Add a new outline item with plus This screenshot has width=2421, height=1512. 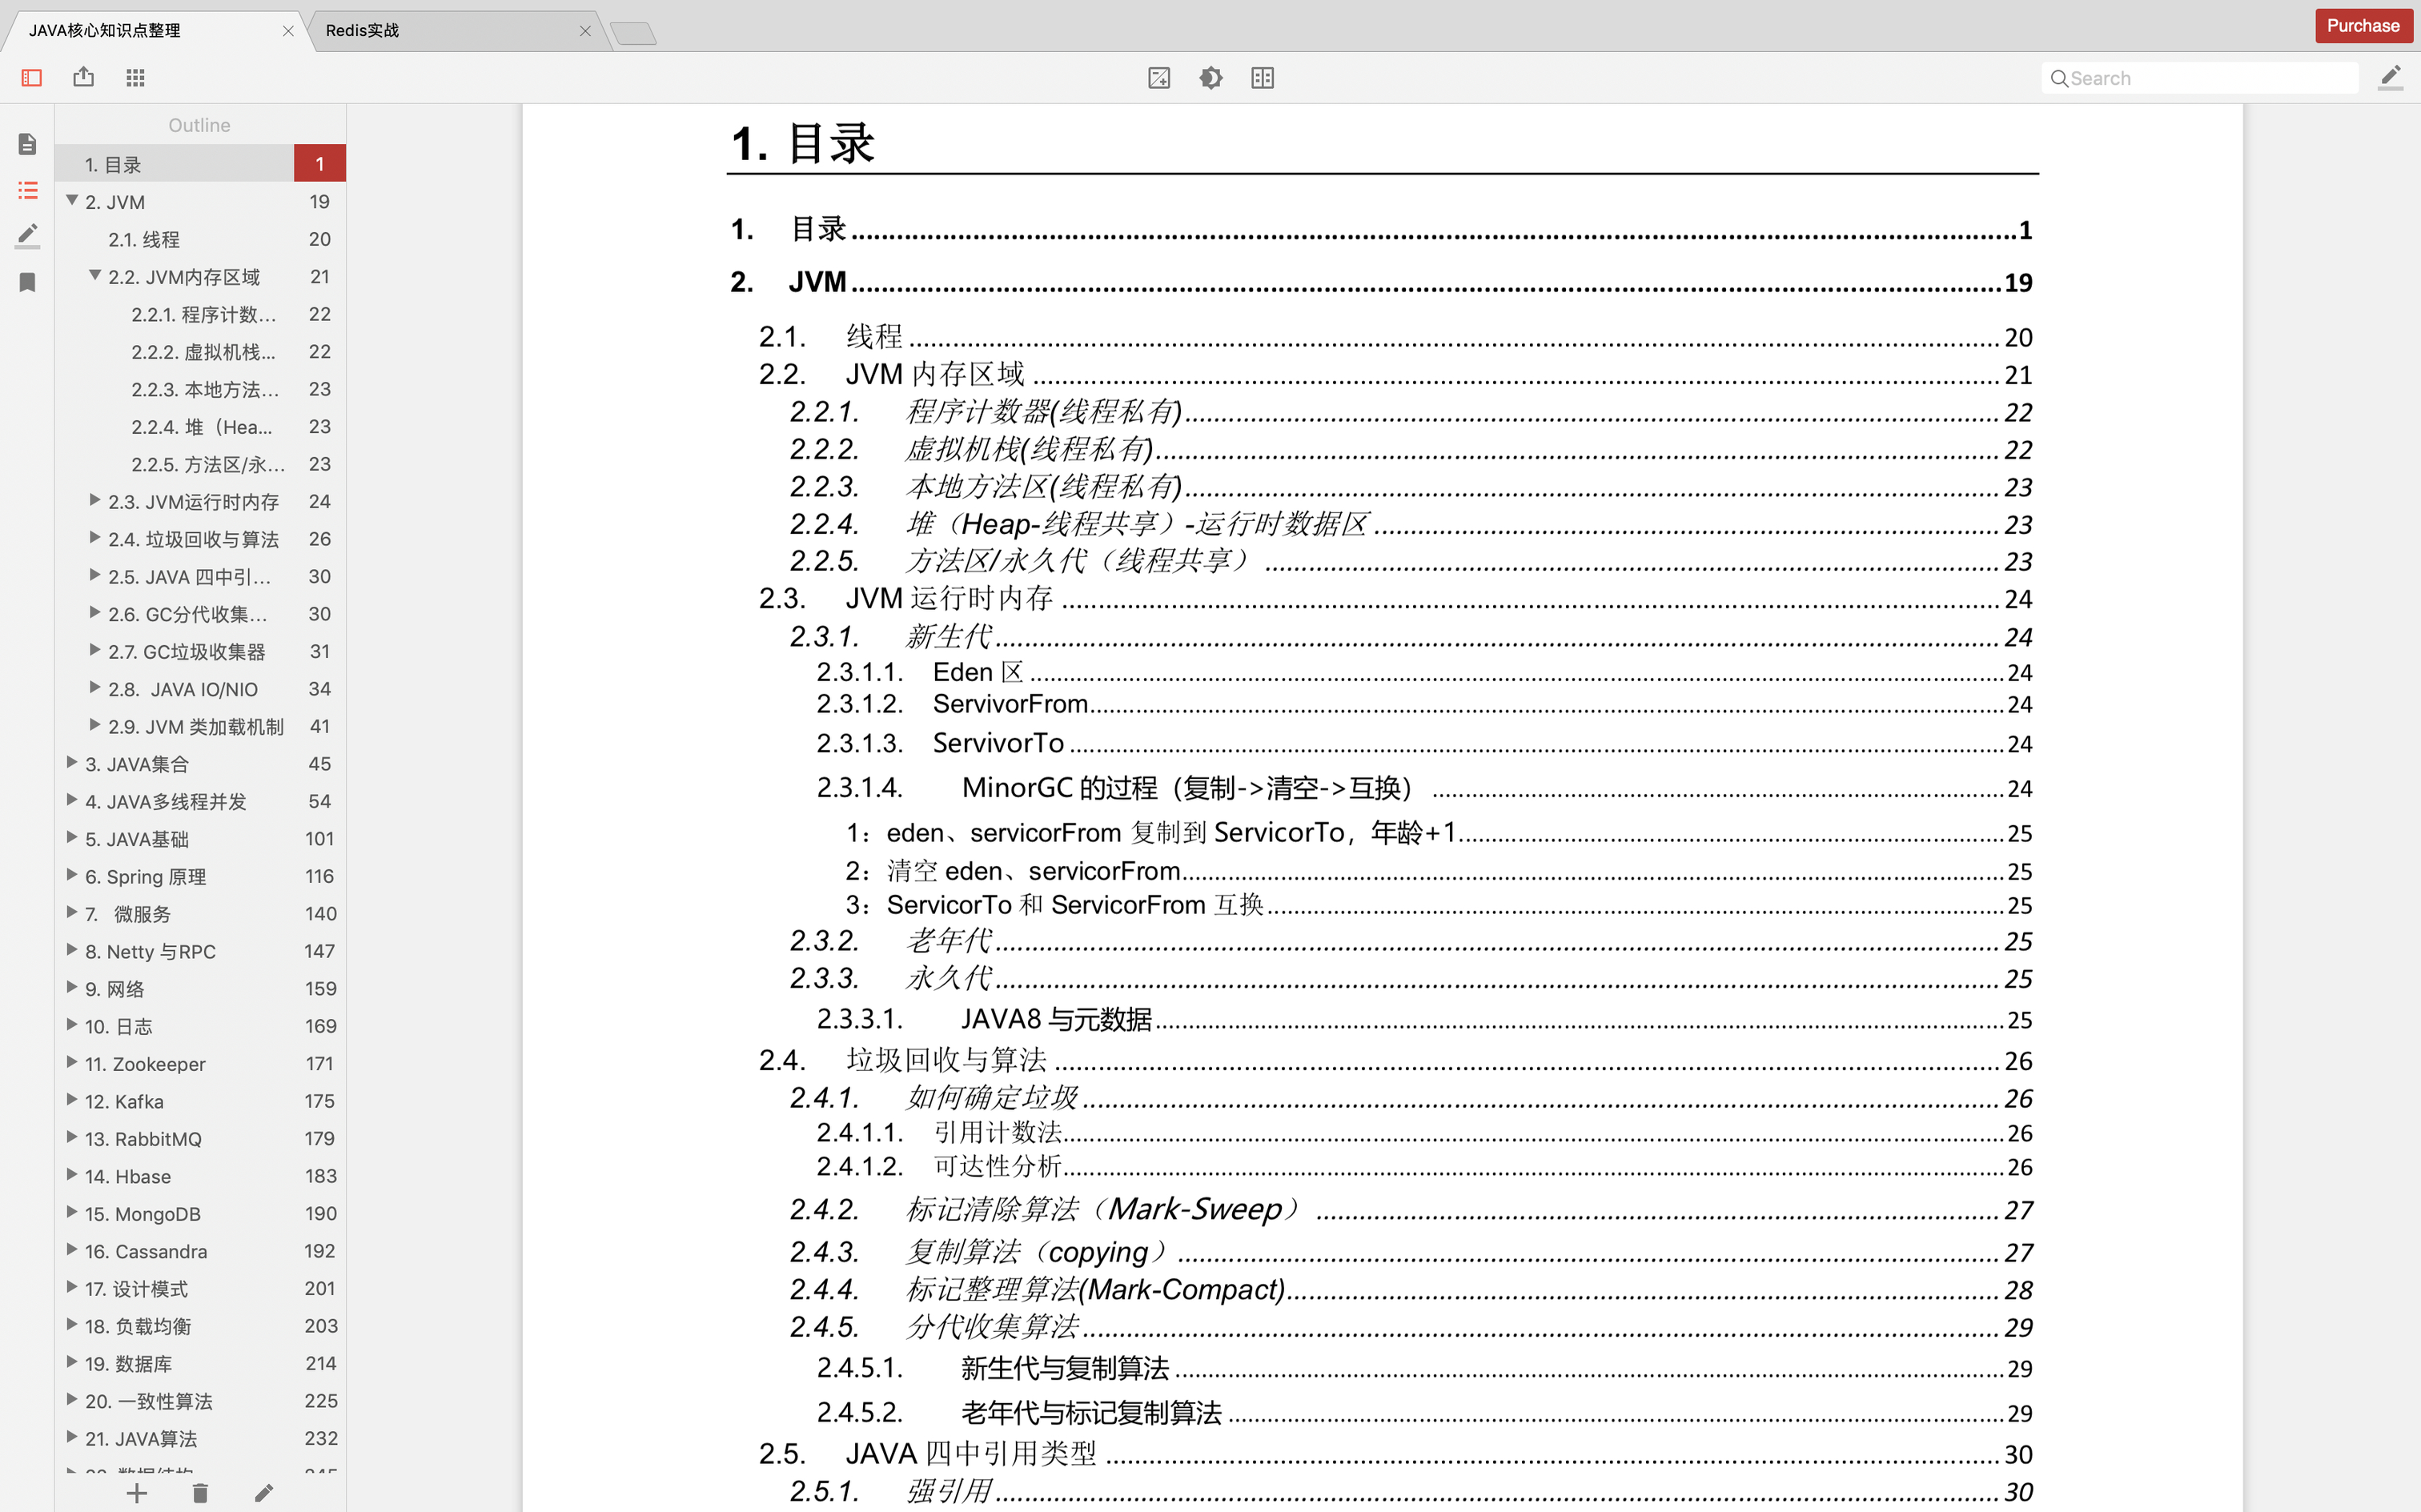(137, 1493)
